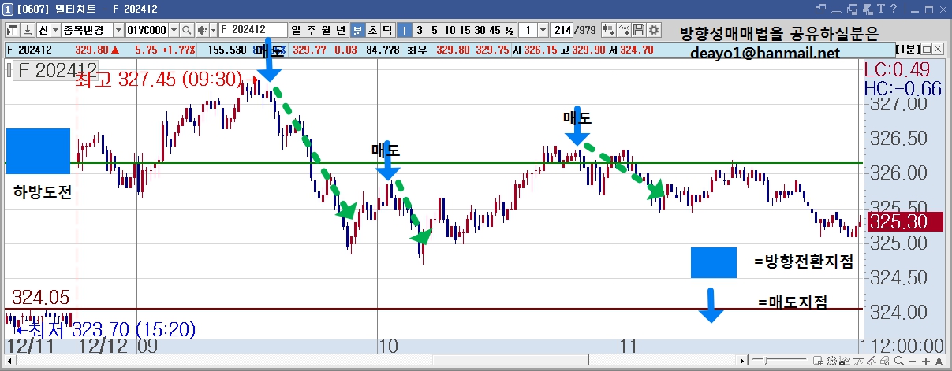Adjust the bottom chart zoom slider handle
The height and width of the screenshot is (371, 952).
[x=766, y=360]
